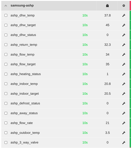Collapse the samsung-ashp device group
The image size is (133, 148).
(6, 6)
